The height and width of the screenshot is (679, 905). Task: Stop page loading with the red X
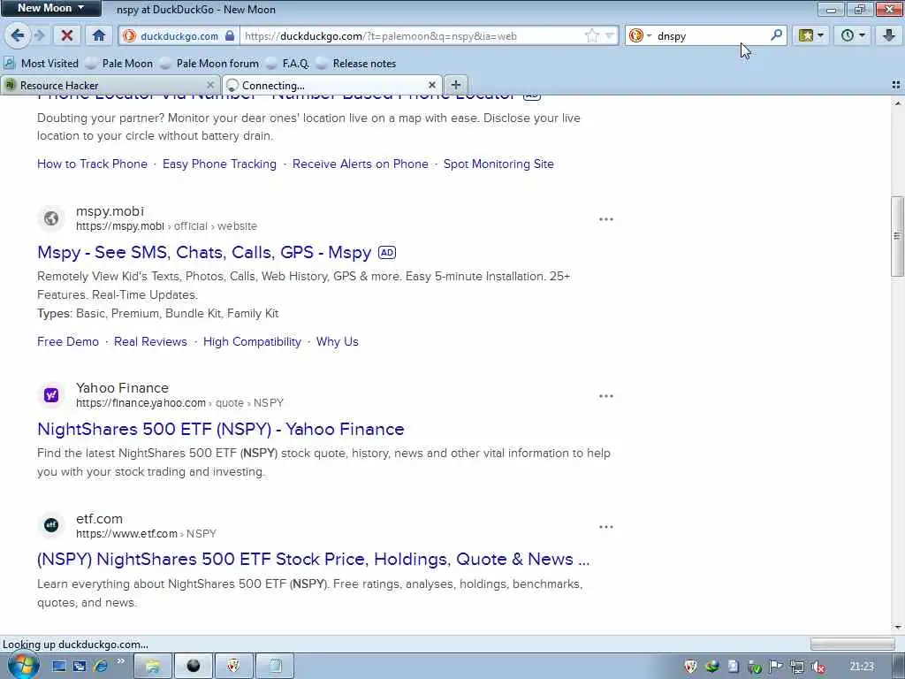point(67,35)
